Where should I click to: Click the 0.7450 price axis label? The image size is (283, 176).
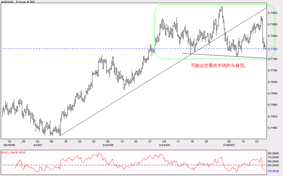tap(272, 128)
